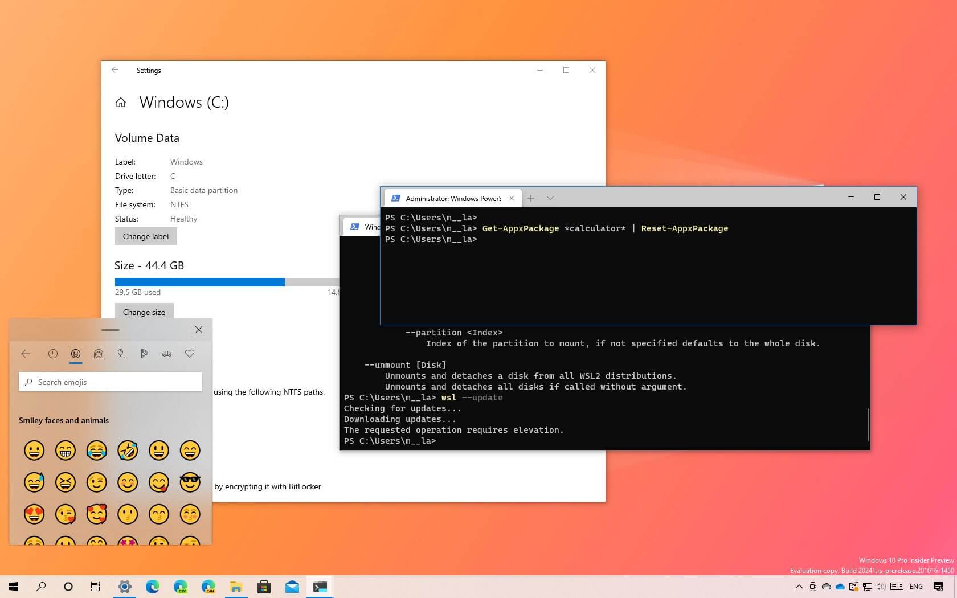This screenshot has width=957, height=598.
Task: Close the emoji panel
Action: (199, 330)
